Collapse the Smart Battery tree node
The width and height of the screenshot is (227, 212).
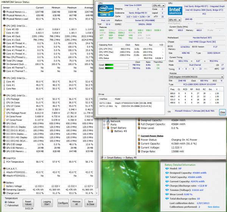tap(104, 128)
